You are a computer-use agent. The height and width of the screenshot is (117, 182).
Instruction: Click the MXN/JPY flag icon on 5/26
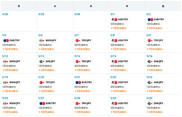tap(6, 103)
